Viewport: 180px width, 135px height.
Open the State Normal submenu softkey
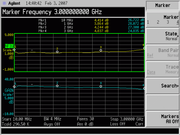(x=163, y=36)
